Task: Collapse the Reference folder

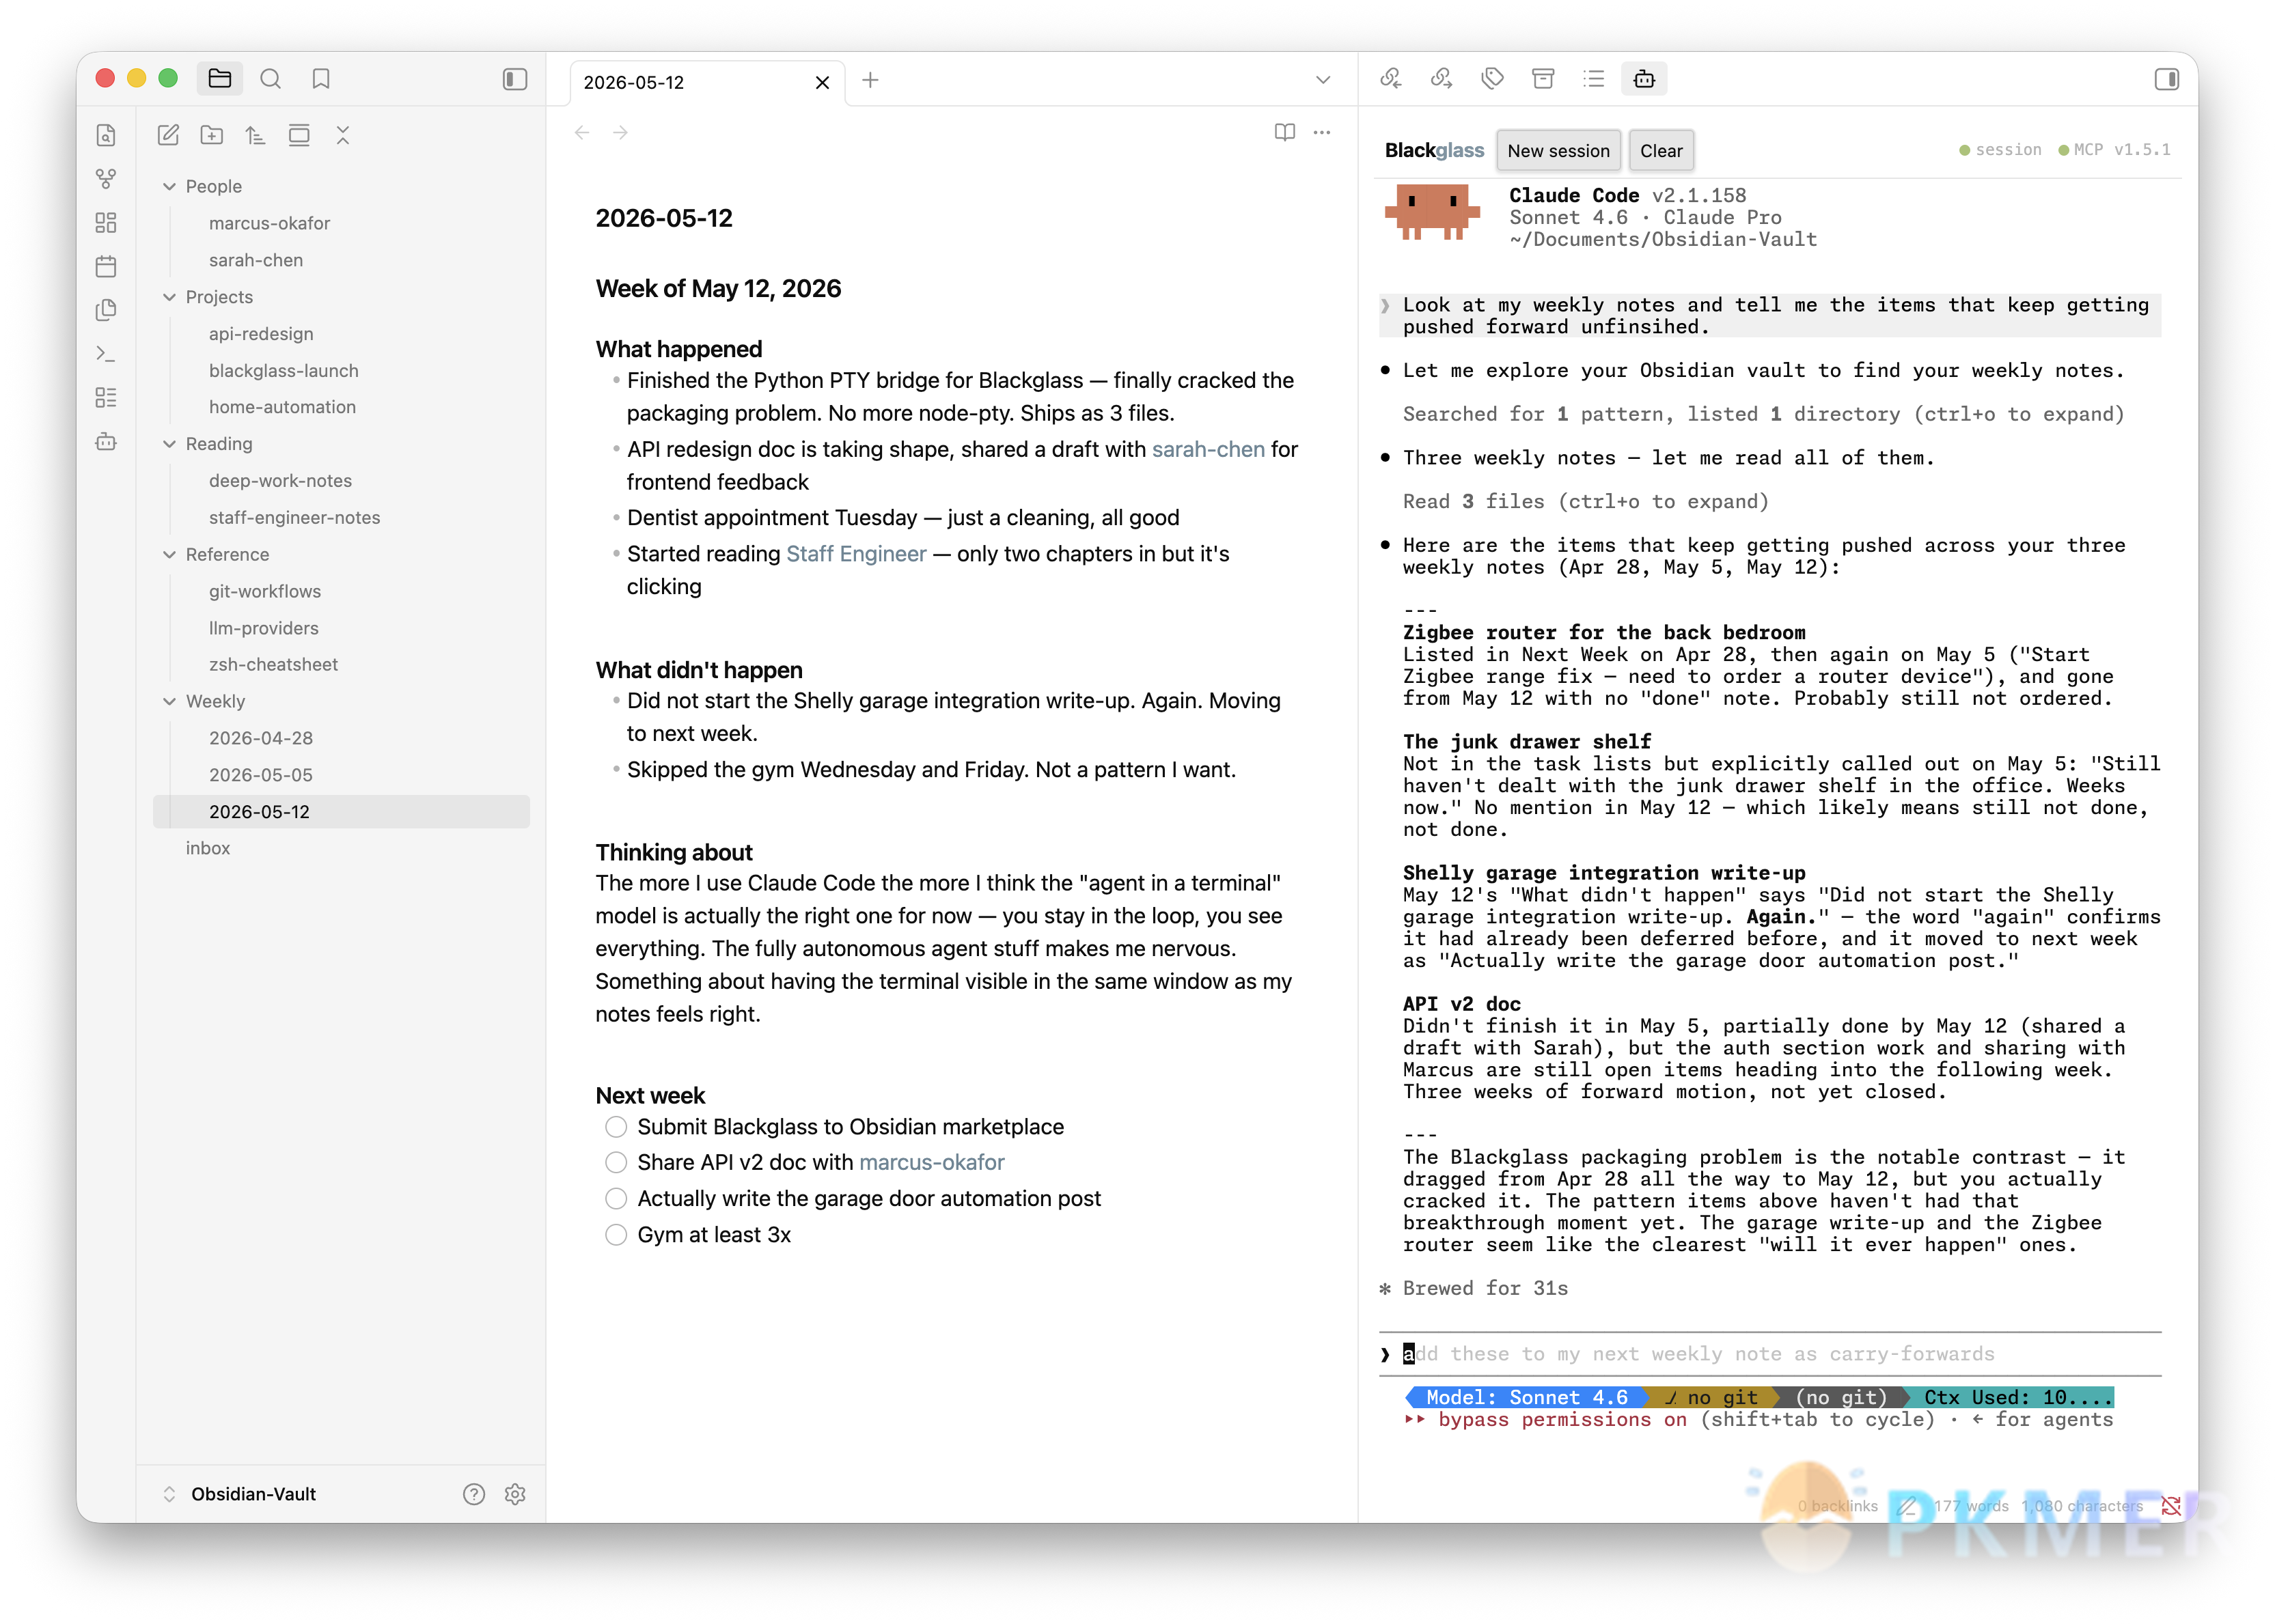Action: coord(169,555)
